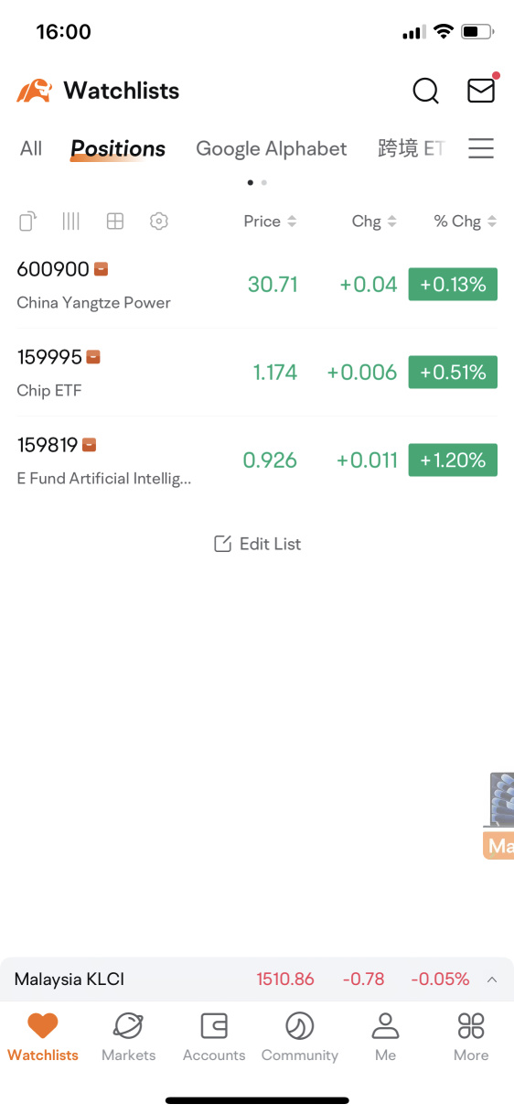Open the watchlist groups hamburger menu
This screenshot has width=514, height=1115.
click(x=481, y=148)
